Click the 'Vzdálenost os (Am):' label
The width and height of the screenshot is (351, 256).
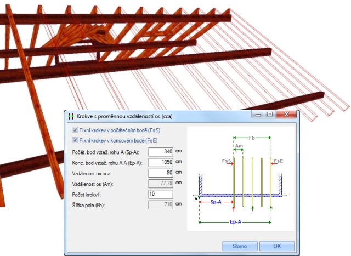(93, 184)
